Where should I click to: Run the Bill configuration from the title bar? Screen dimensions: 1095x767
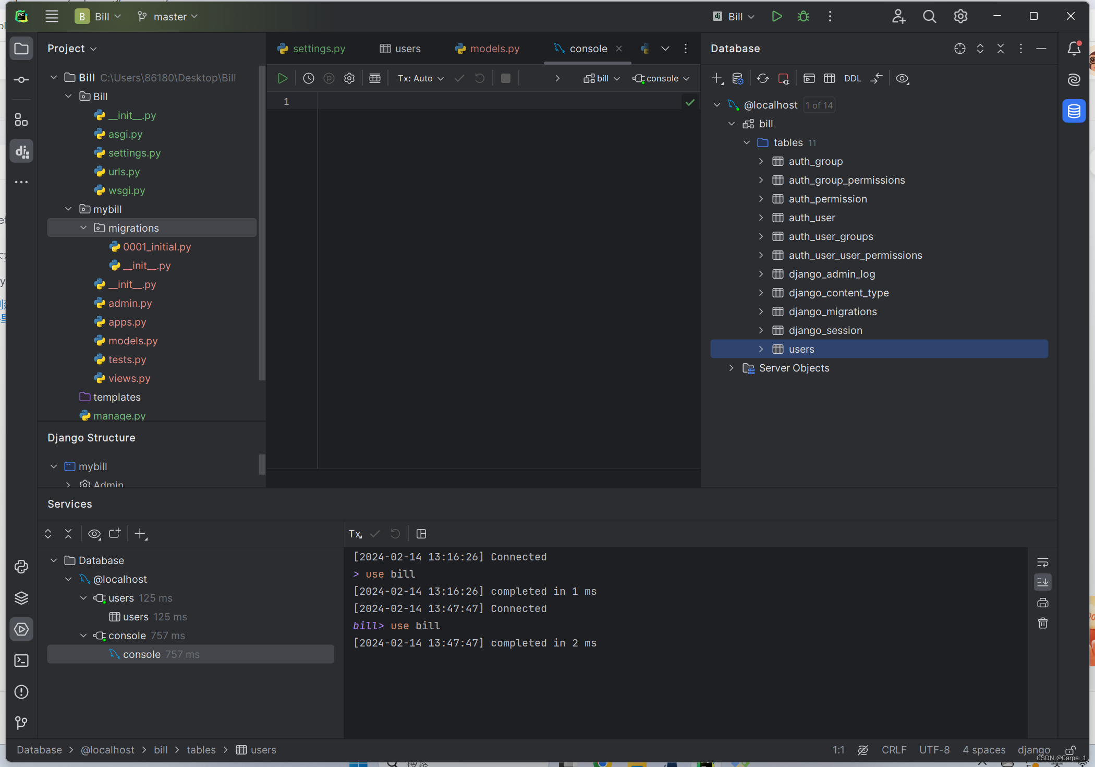click(776, 16)
